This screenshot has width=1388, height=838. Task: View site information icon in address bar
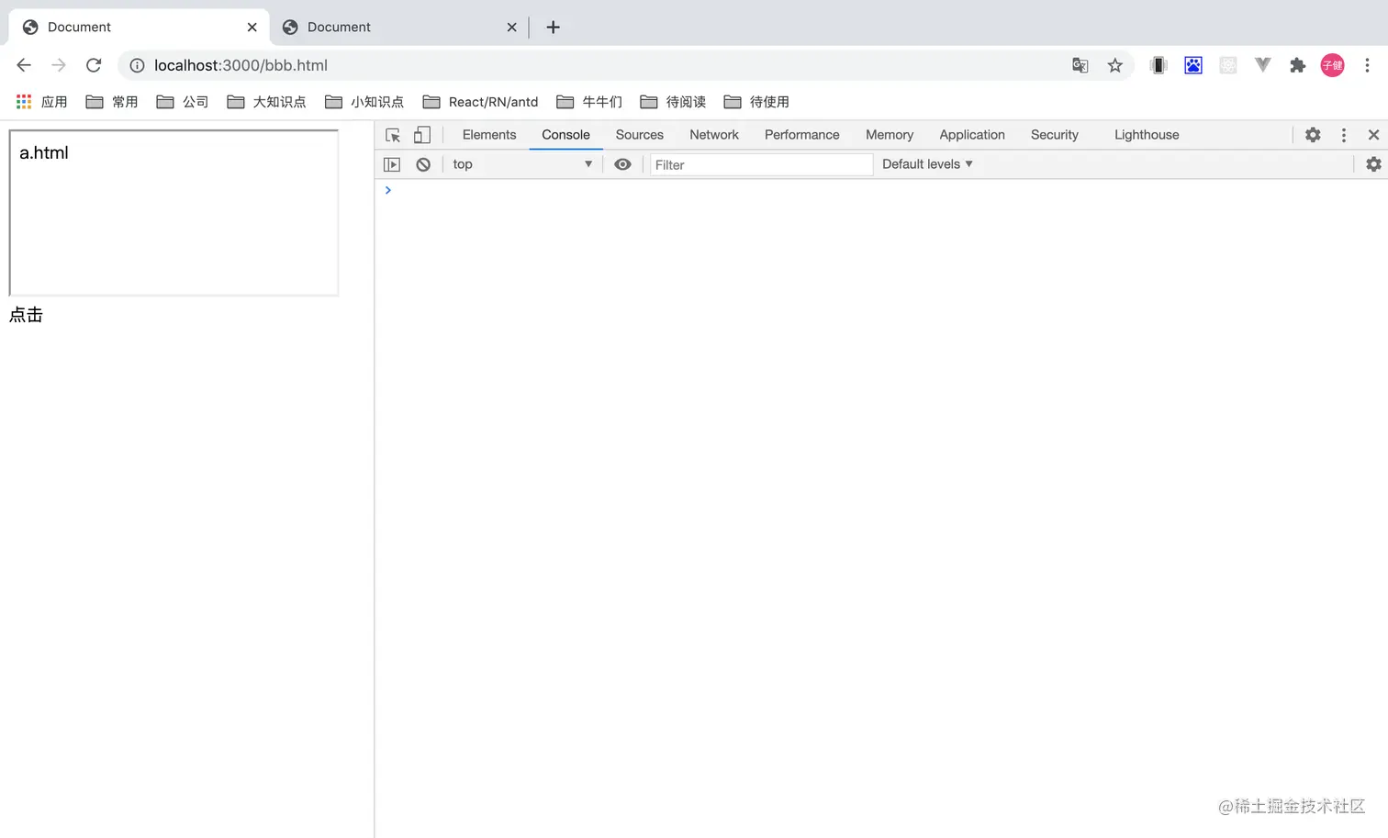137,65
